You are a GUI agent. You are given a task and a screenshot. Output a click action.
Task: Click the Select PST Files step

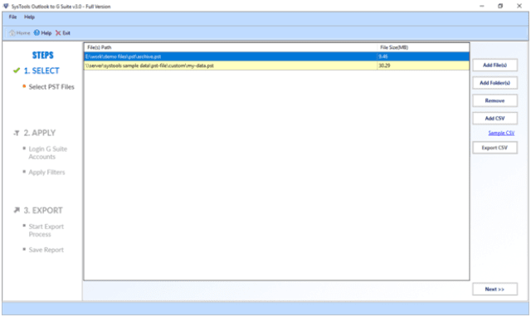(x=51, y=87)
